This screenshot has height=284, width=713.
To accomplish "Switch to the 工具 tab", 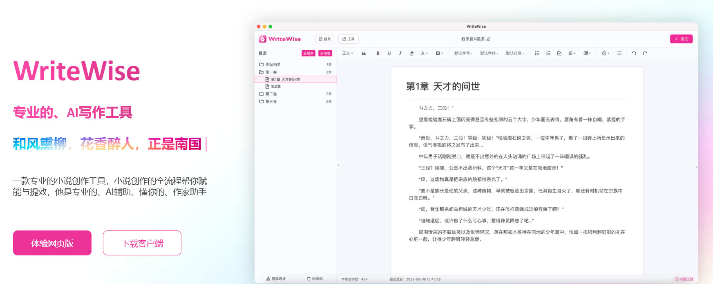I will coord(349,39).
